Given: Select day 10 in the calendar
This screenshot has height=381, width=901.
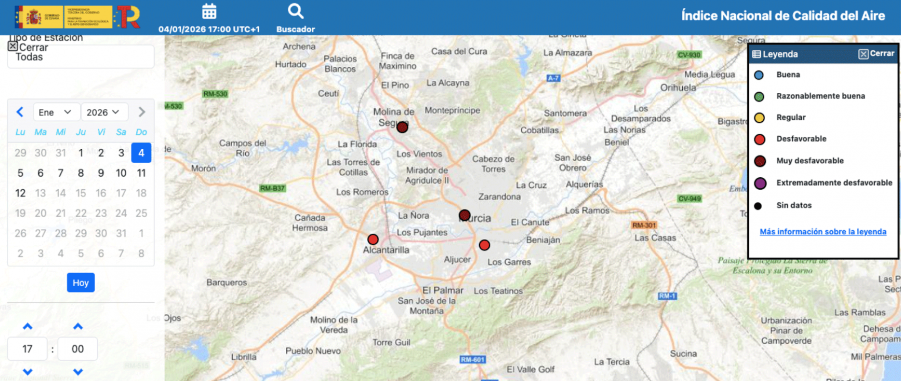Looking at the screenshot, I should point(121,173).
